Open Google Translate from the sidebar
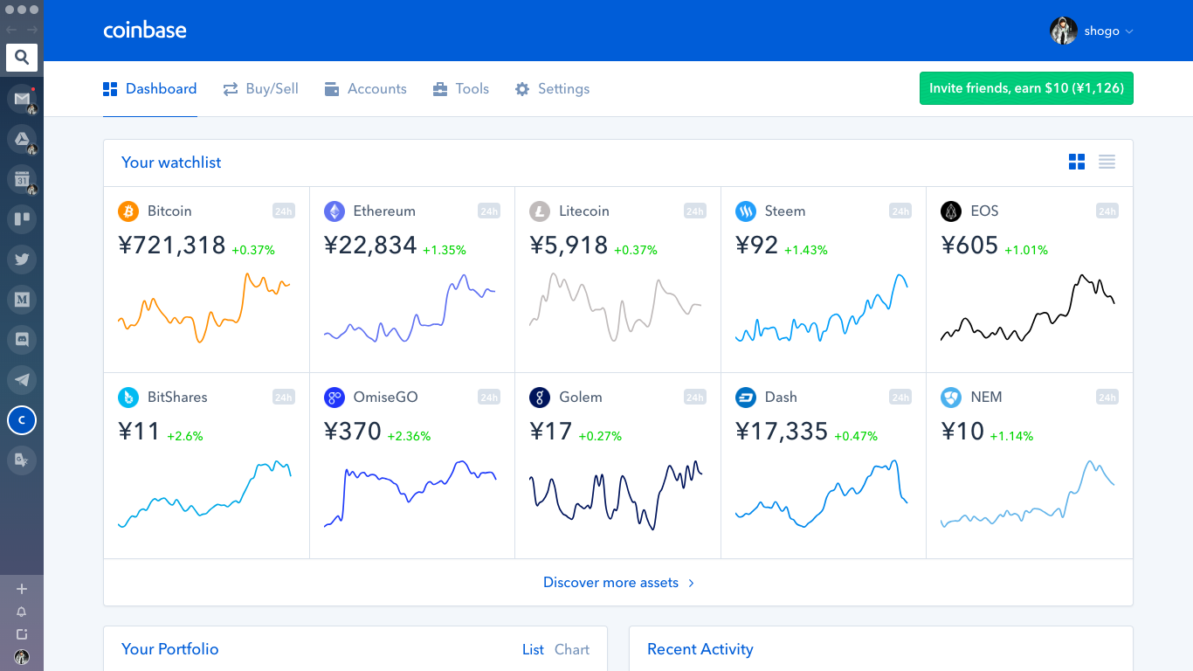This screenshot has width=1193, height=671. (22, 460)
